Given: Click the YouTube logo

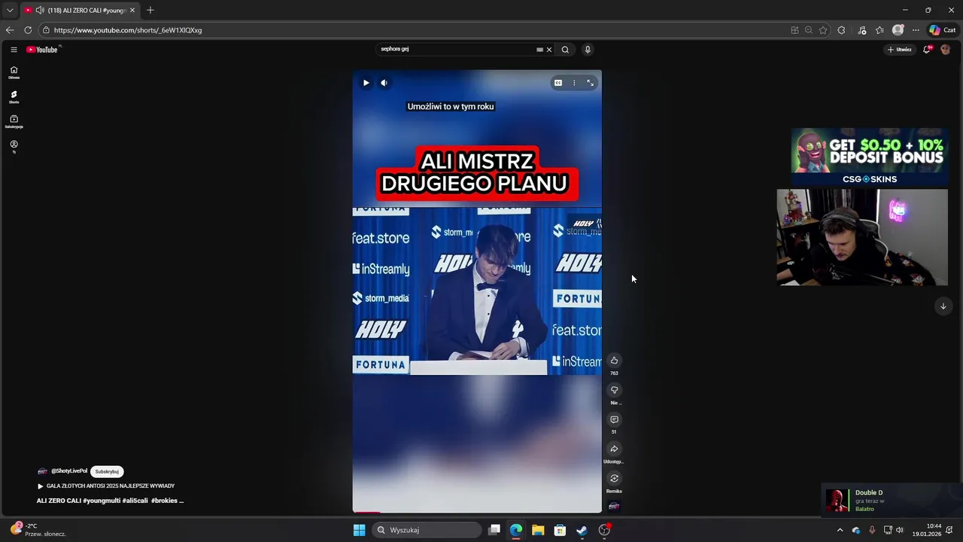Looking at the screenshot, I should (42, 50).
